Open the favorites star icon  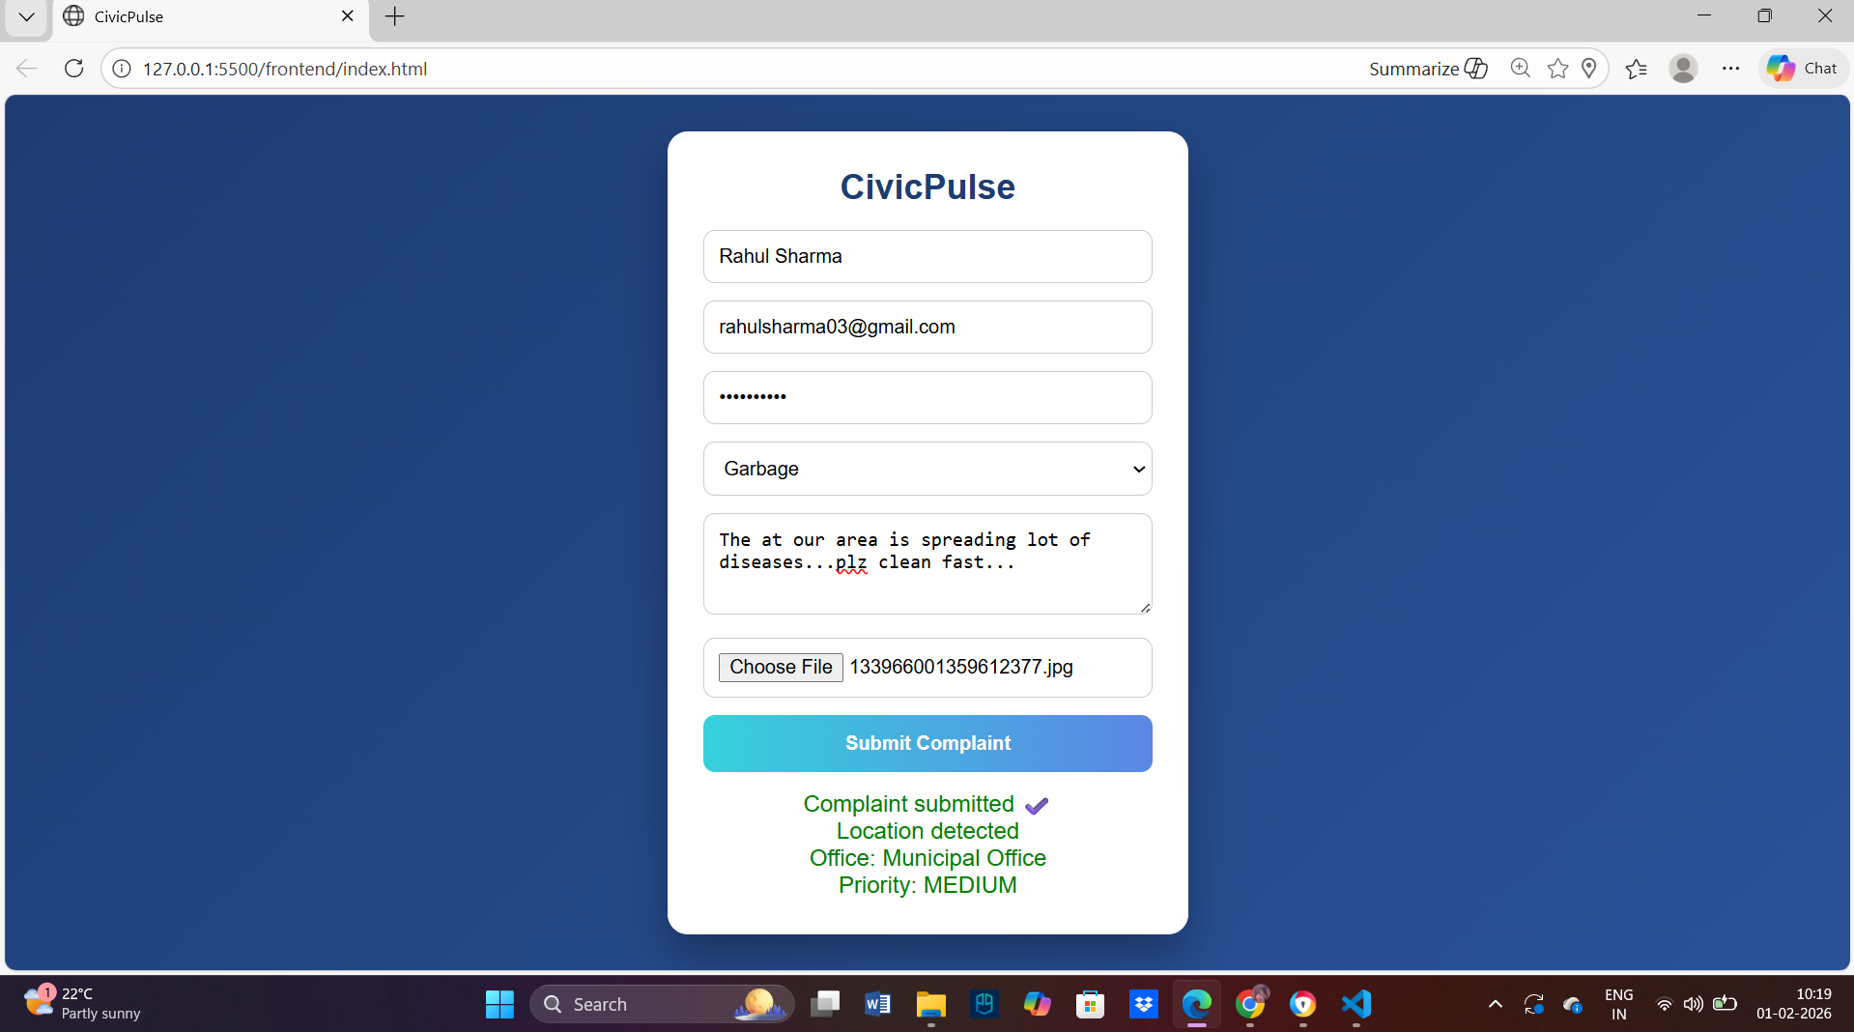point(1557,68)
